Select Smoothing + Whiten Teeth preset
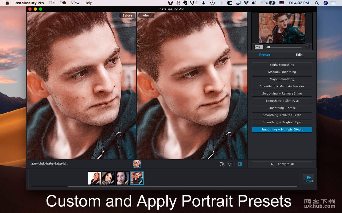Screen dimensions: 342x213 [282, 115]
